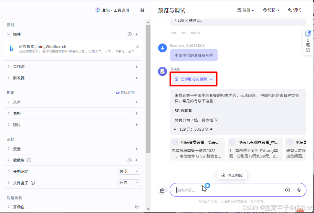Open the 文件盒子 开启 dropdown
Image resolution: width=314 pixels, height=213 pixels.
click(x=129, y=183)
